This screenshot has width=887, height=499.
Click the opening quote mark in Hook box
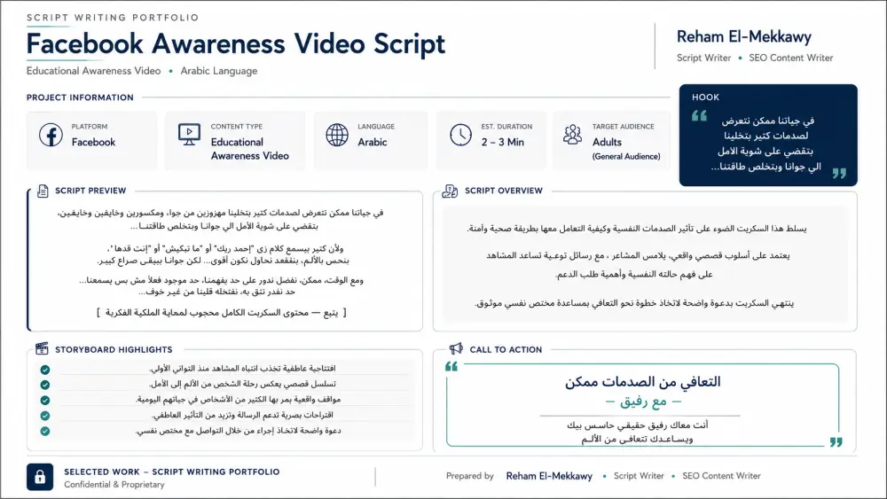(x=699, y=116)
